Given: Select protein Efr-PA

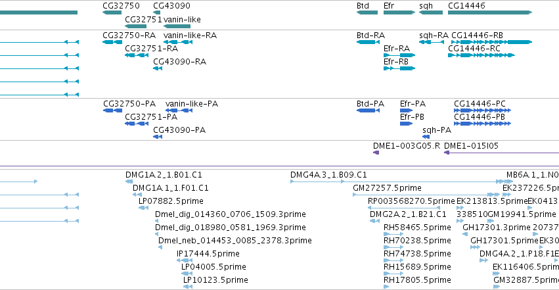Looking at the screenshot, I should click(407, 110).
